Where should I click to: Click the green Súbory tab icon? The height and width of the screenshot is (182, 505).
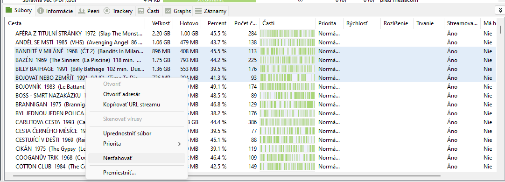9,11
